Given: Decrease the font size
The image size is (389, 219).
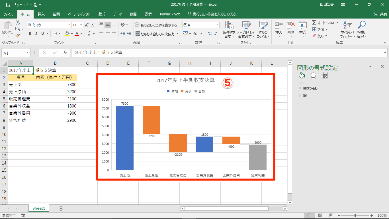Looking at the screenshot, I should [93, 25].
